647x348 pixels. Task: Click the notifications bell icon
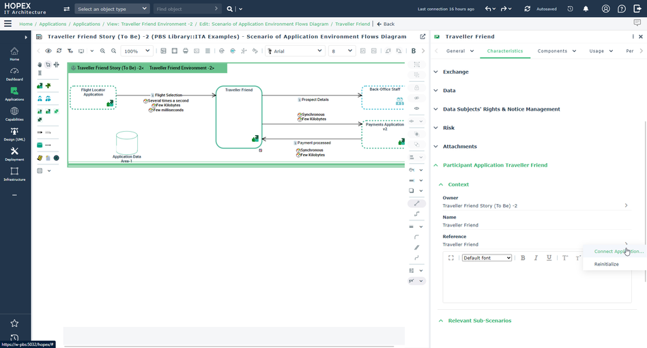coord(586,9)
